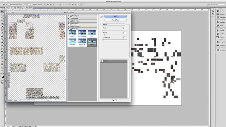Expand the Artistiques filter folder
Screen dimensions: 226x127
click(x=82, y=16)
